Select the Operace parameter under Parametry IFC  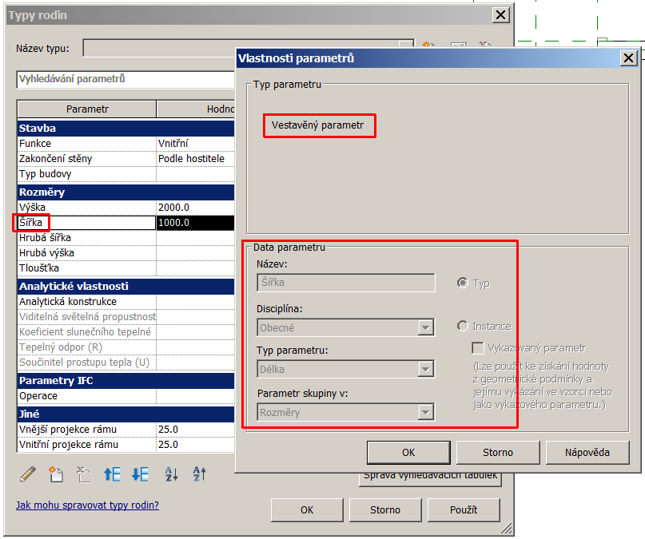pyautogui.click(x=86, y=396)
